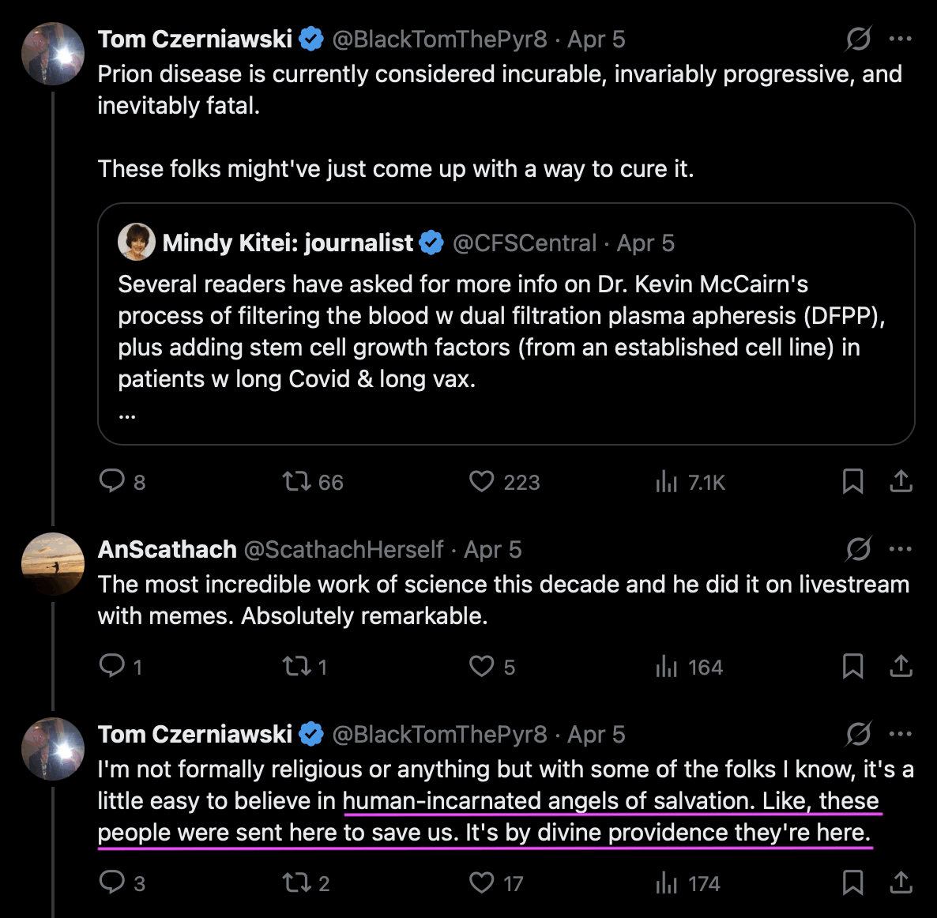Bookmark Tom's prion disease tweet
This screenshot has width=937, height=918.
(x=852, y=481)
